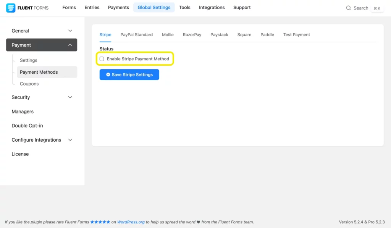
Task: Click the Fluent Forms logo icon
Action: coord(11,8)
